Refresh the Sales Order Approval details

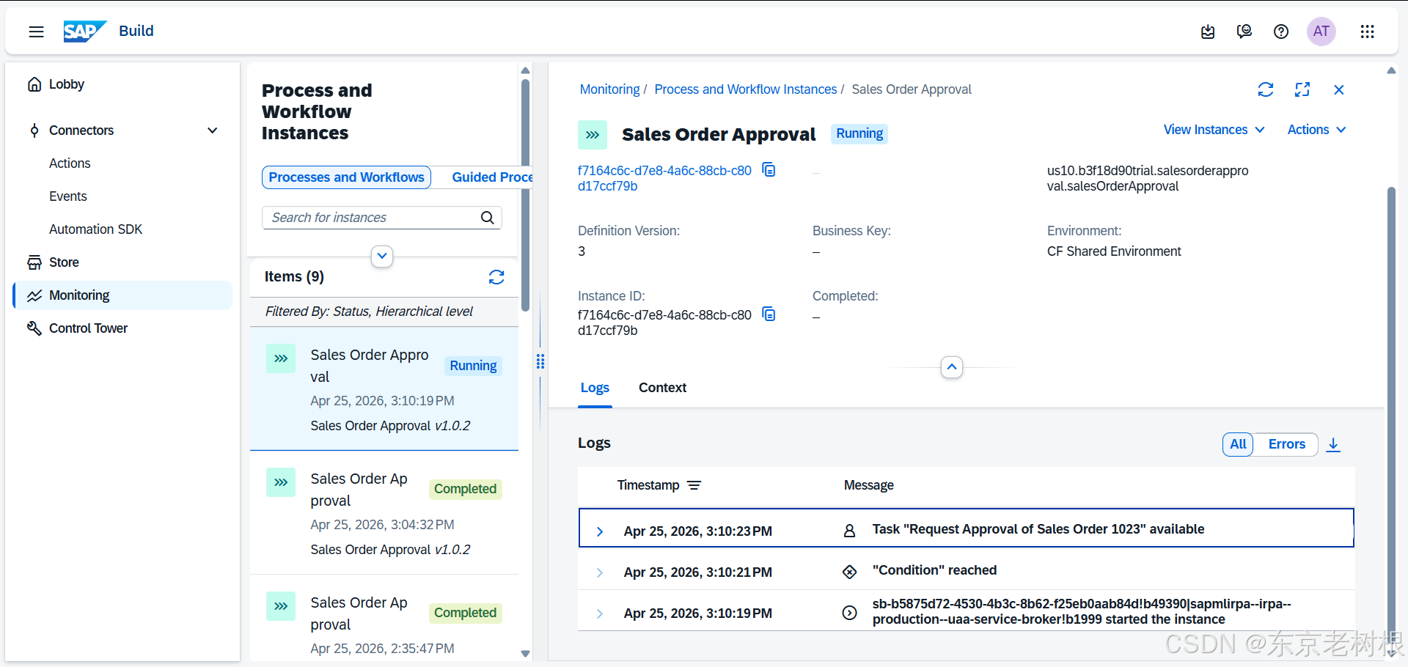coord(1266,89)
